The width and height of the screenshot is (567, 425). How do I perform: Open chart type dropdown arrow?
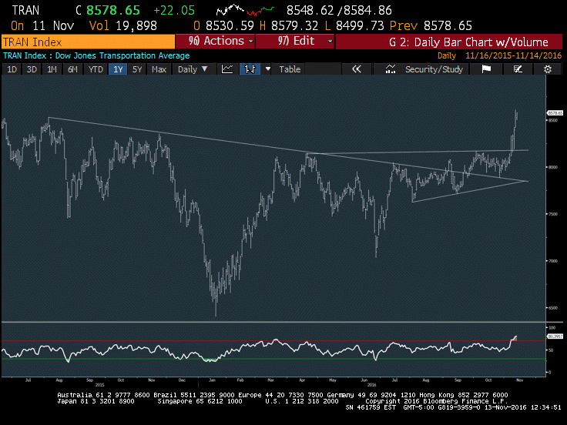(268, 69)
